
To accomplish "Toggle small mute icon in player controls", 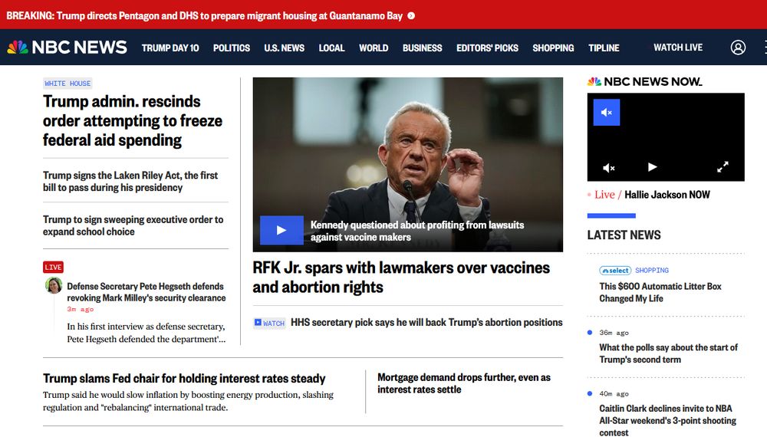I will click(x=608, y=168).
